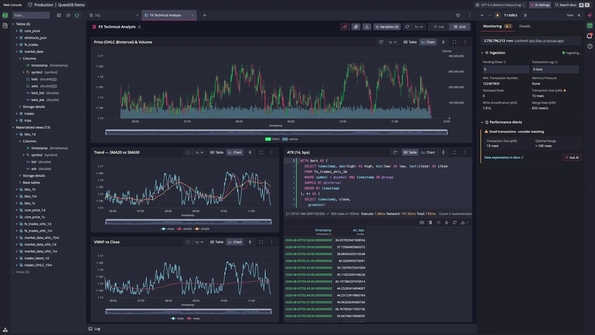
Task: Maximize the Price OHLC & Volume panel
Action: pos(454,42)
